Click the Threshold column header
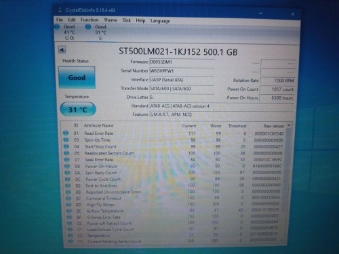The width and height of the screenshot is (339, 254). 237,126
